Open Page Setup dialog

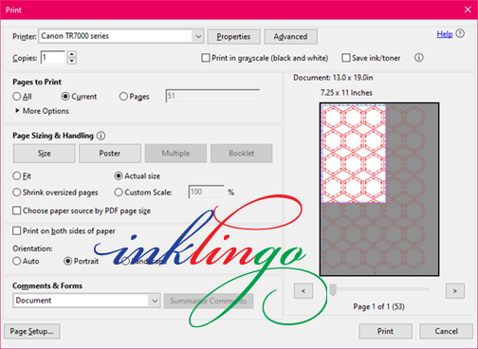click(x=31, y=331)
